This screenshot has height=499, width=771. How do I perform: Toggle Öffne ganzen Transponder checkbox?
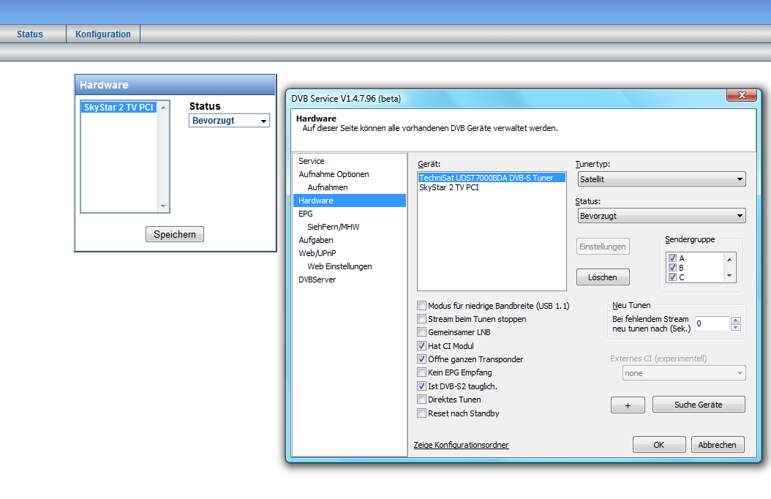click(x=421, y=359)
